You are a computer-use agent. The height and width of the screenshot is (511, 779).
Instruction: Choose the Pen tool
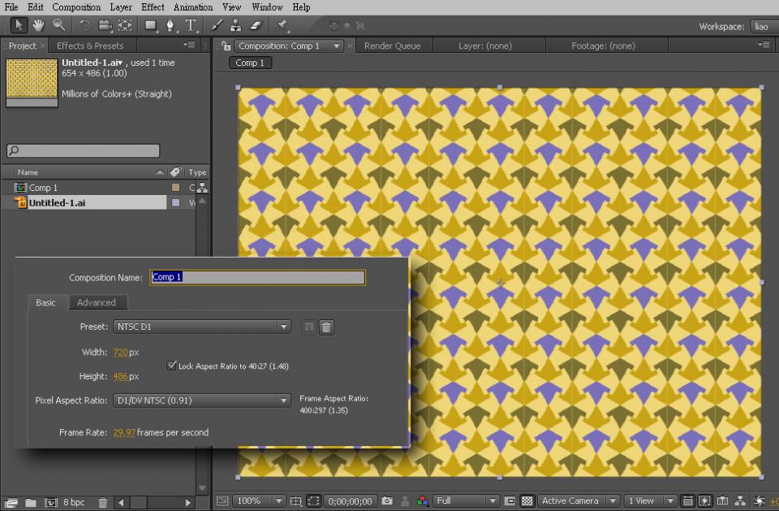click(170, 25)
